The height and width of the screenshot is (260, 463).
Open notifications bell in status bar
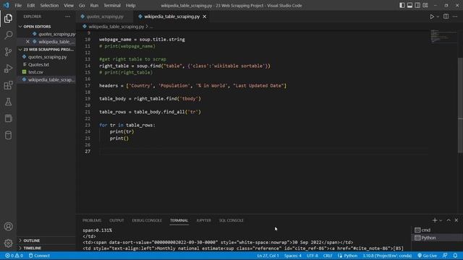point(455,256)
